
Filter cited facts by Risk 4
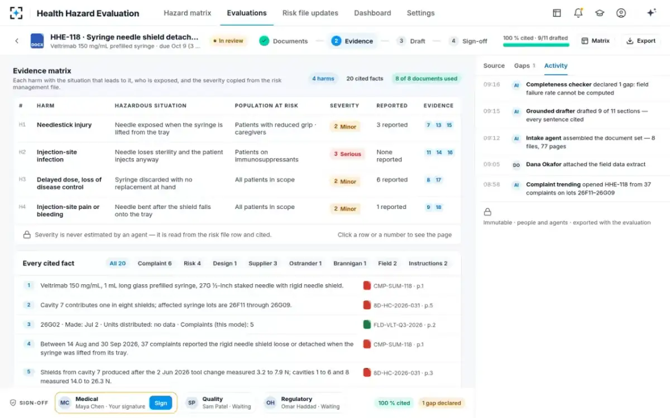tap(192, 264)
